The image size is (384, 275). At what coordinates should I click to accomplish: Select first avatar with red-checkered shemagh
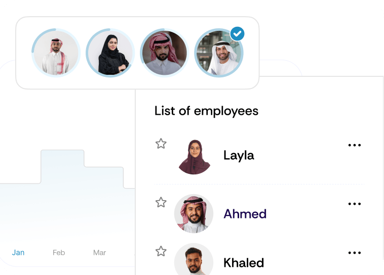click(56, 53)
